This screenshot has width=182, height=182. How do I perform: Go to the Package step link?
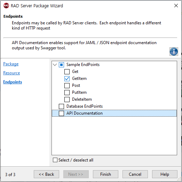tap(11, 64)
